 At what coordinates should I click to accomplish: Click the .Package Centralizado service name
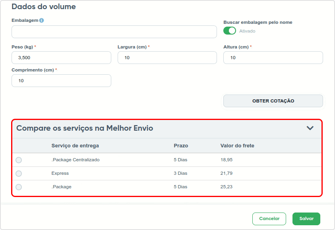[76, 160]
